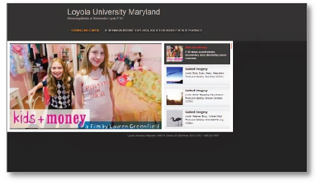Image resolution: width=316 pixels, height=186 pixels.
Task: Select the blue sky Guided Imagery thumbnail
Action: pos(174,75)
